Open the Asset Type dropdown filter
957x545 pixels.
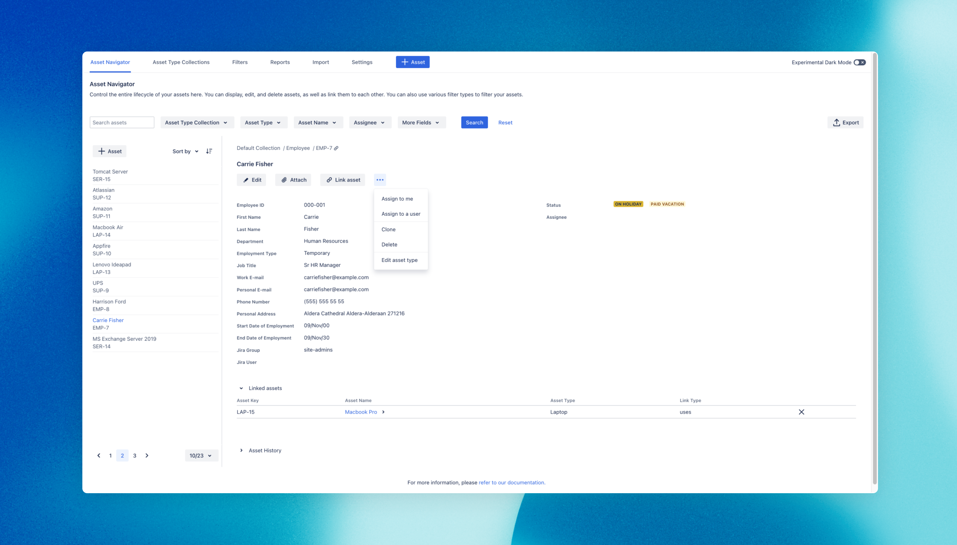263,122
